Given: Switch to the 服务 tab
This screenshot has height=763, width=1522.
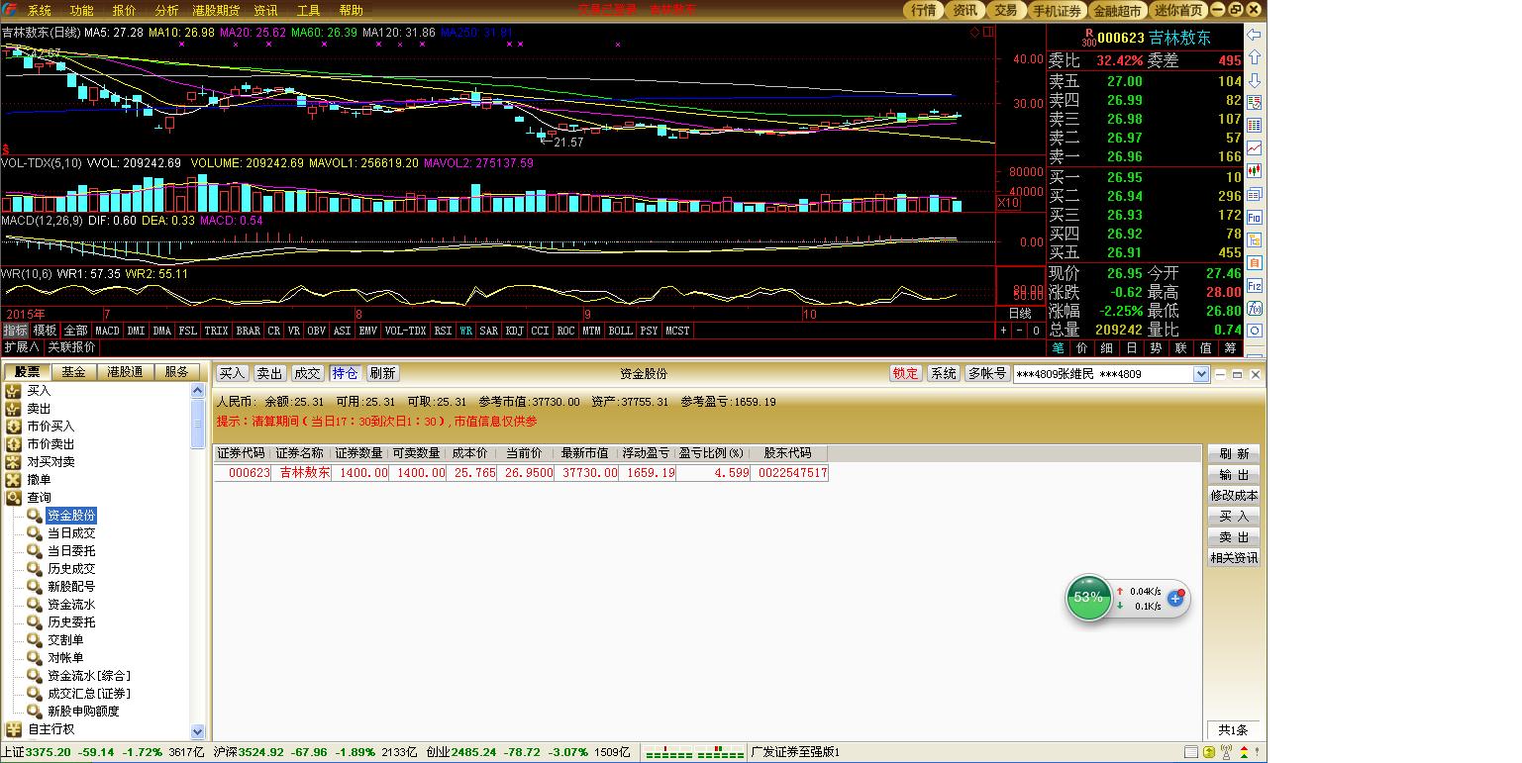Looking at the screenshot, I should [176, 372].
